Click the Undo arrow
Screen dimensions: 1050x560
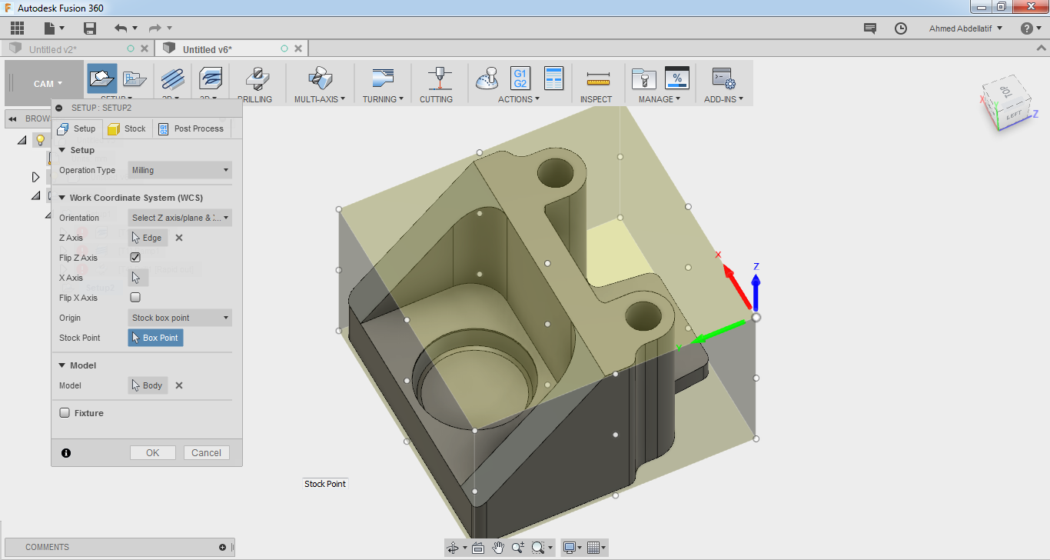click(121, 28)
